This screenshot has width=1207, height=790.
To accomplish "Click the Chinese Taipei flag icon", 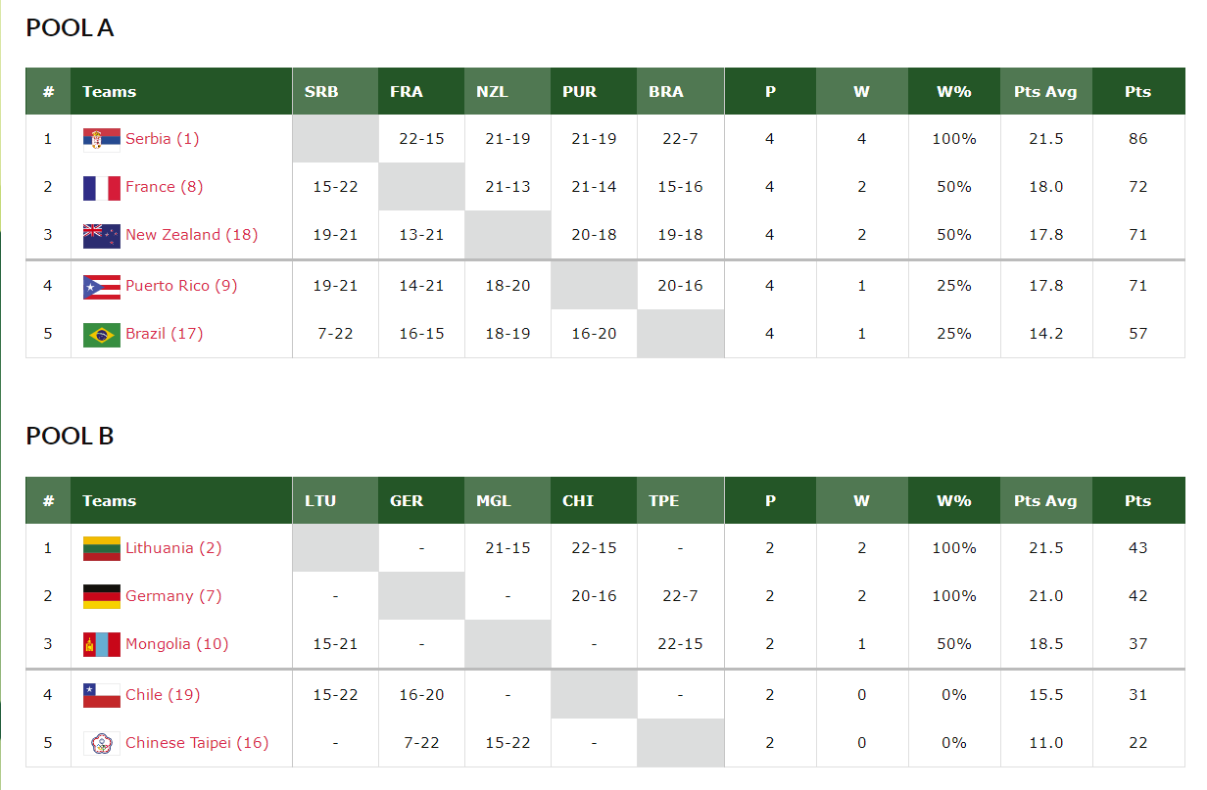I will click(102, 743).
